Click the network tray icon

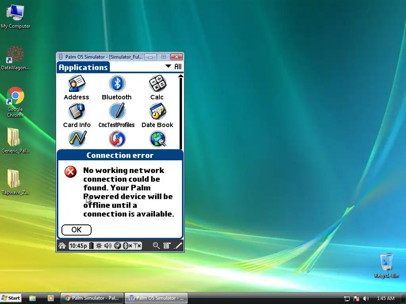pos(347,298)
